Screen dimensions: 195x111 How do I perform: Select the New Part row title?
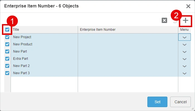point(20,51)
